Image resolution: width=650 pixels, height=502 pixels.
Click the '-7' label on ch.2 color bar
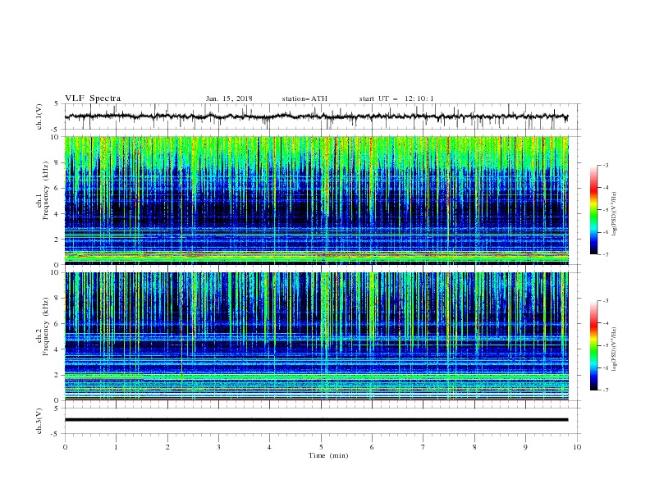[605, 390]
